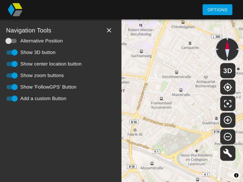243x182 pixels.
Task: Enable the Alternative Position toggle
Action: click(x=11, y=41)
